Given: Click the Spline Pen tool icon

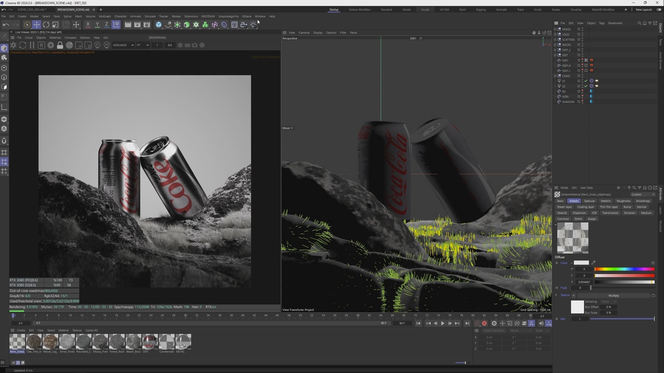Looking at the screenshot, I should [168, 25].
